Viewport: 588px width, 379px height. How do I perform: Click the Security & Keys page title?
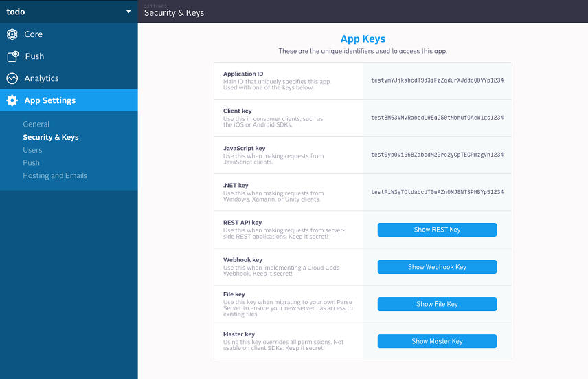[x=174, y=13]
